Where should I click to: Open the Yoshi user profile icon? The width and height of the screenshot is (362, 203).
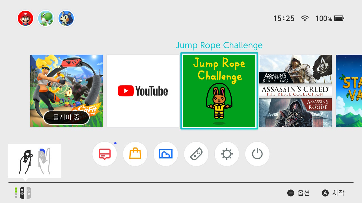46,18
